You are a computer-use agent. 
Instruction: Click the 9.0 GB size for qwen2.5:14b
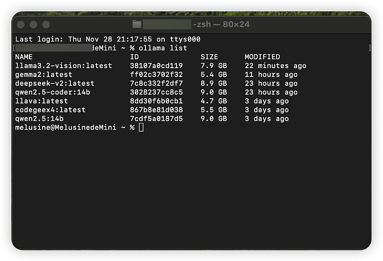(x=214, y=119)
